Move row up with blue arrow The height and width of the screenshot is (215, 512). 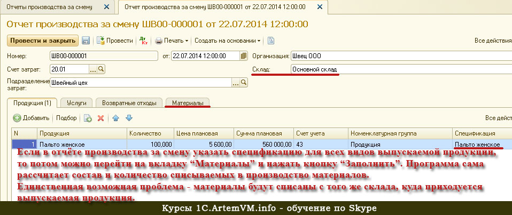[x=116, y=118]
